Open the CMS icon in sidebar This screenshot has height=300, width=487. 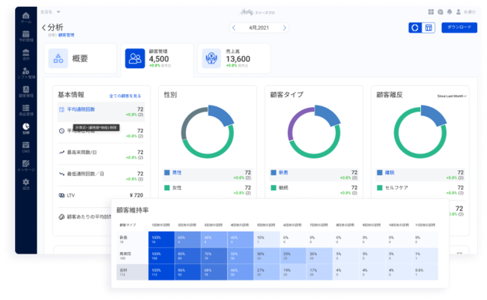[25, 145]
